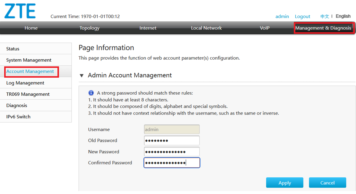
Task: Click the Cancel button
Action: (x=327, y=183)
